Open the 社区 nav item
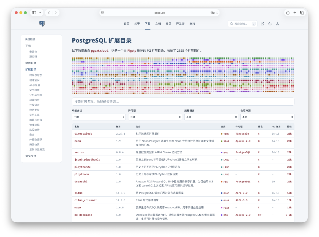This screenshot has height=237, width=319. (x=168, y=24)
